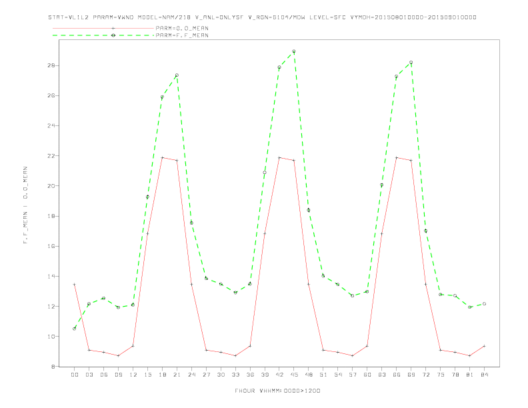Click the FHOUR VHHMM:0000>1200 axis title
Viewport: 528px width, 408px height.
(277, 391)
